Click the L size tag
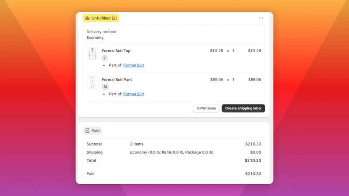Screen dimensions: 349x196 tap(105, 58)
